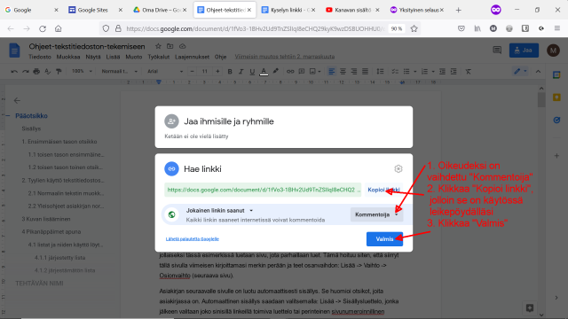Open the Työkalut menu
This screenshot has height=319, width=568.
click(159, 57)
